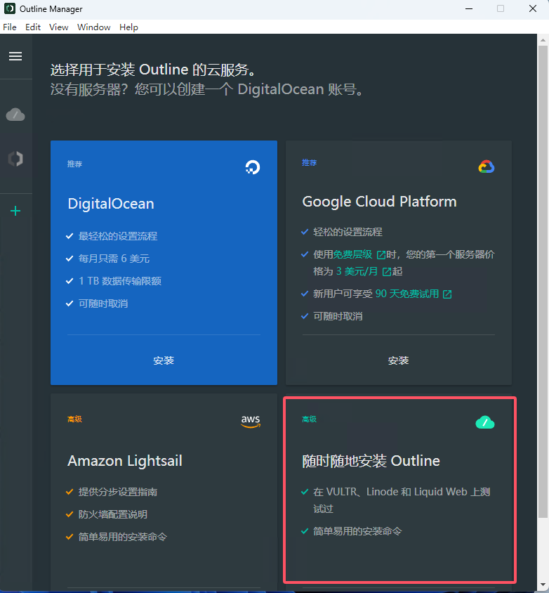Click the 推荐 label on Google Cloud card
The height and width of the screenshot is (593, 549).
tap(310, 162)
